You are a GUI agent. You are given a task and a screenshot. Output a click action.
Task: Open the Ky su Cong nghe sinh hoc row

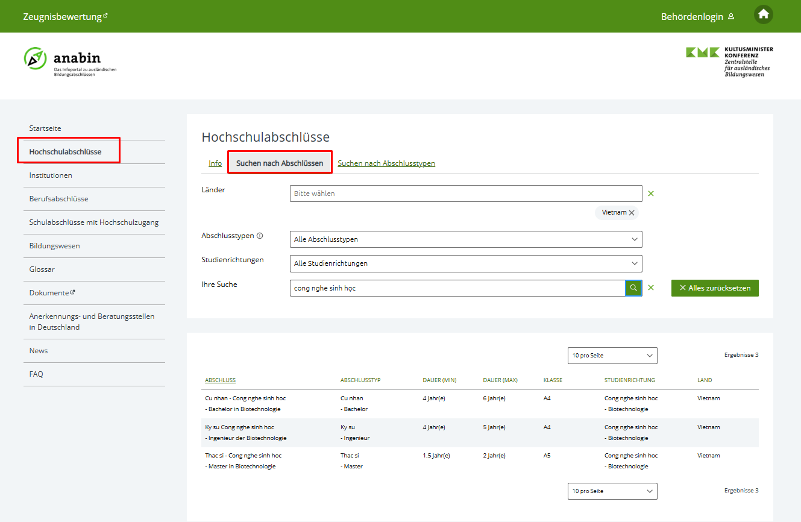click(x=480, y=433)
